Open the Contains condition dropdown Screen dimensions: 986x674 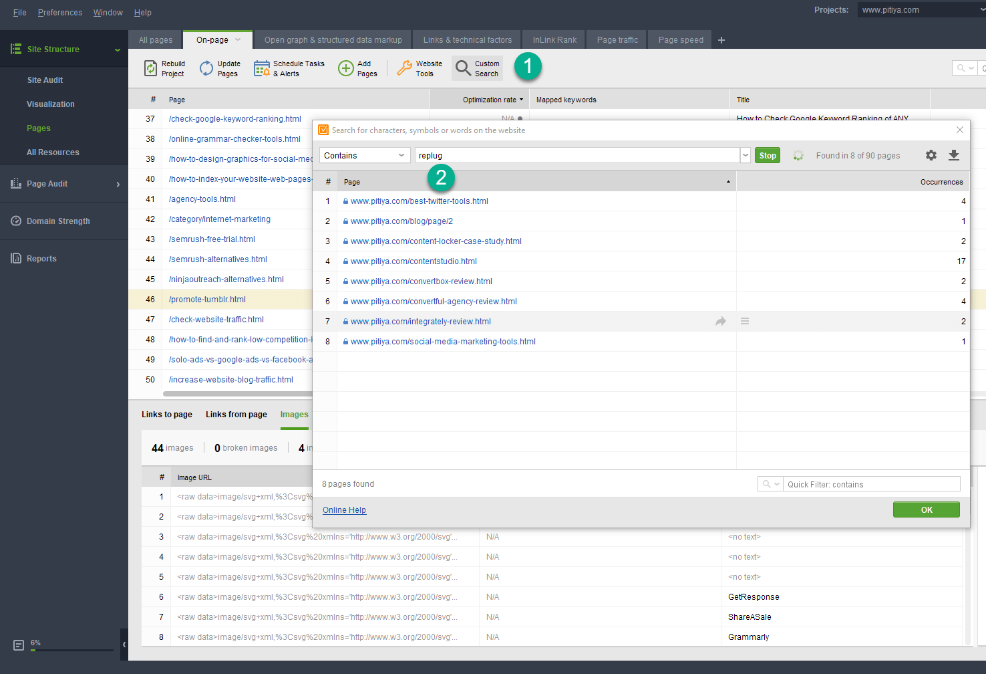(365, 155)
